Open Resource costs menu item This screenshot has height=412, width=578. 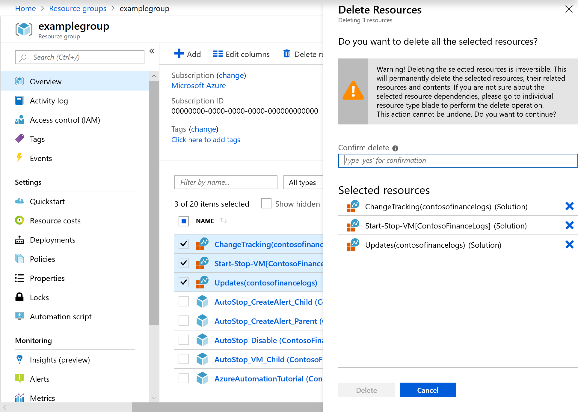tap(56, 219)
